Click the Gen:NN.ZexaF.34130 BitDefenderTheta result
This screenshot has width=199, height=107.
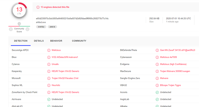point(178,50)
